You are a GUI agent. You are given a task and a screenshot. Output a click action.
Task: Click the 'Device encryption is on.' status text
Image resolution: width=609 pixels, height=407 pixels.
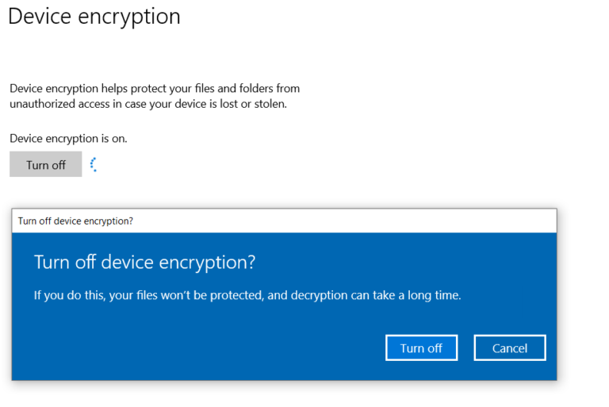coord(68,138)
